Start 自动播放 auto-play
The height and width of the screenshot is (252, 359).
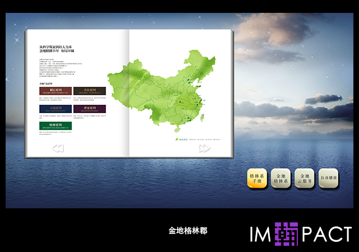pos(329,179)
